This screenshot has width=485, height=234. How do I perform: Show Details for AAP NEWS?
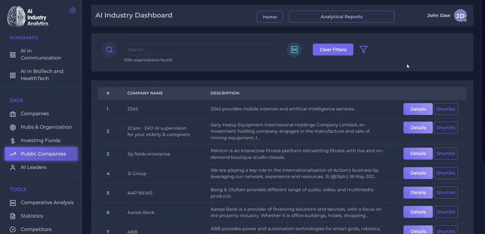418,193
